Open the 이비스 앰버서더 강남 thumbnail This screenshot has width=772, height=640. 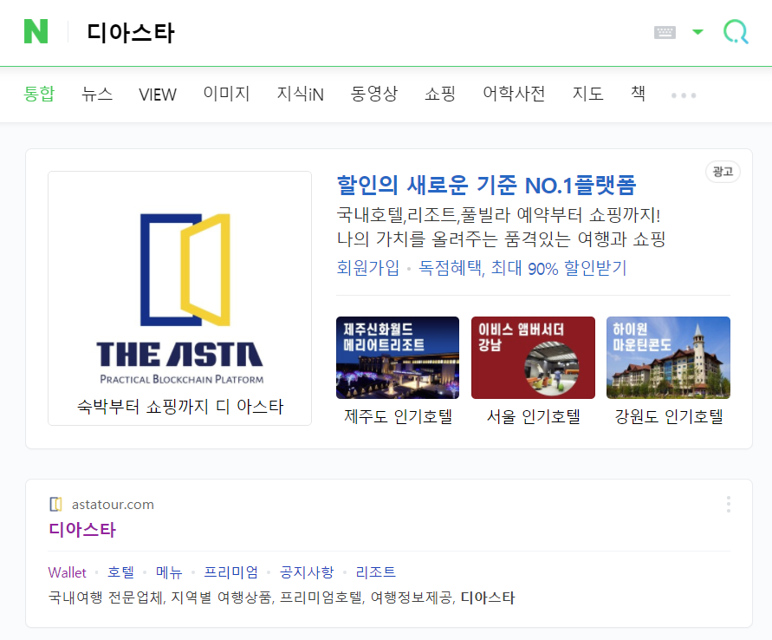(533, 357)
